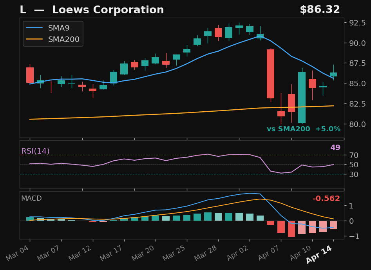Click the "MACD" panel label

click(31, 198)
